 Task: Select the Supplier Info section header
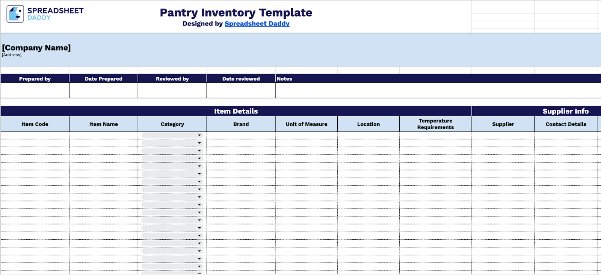(565, 111)
